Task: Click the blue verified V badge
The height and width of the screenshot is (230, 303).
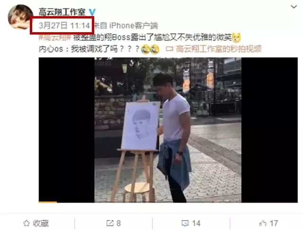Action: pos(92,12)
